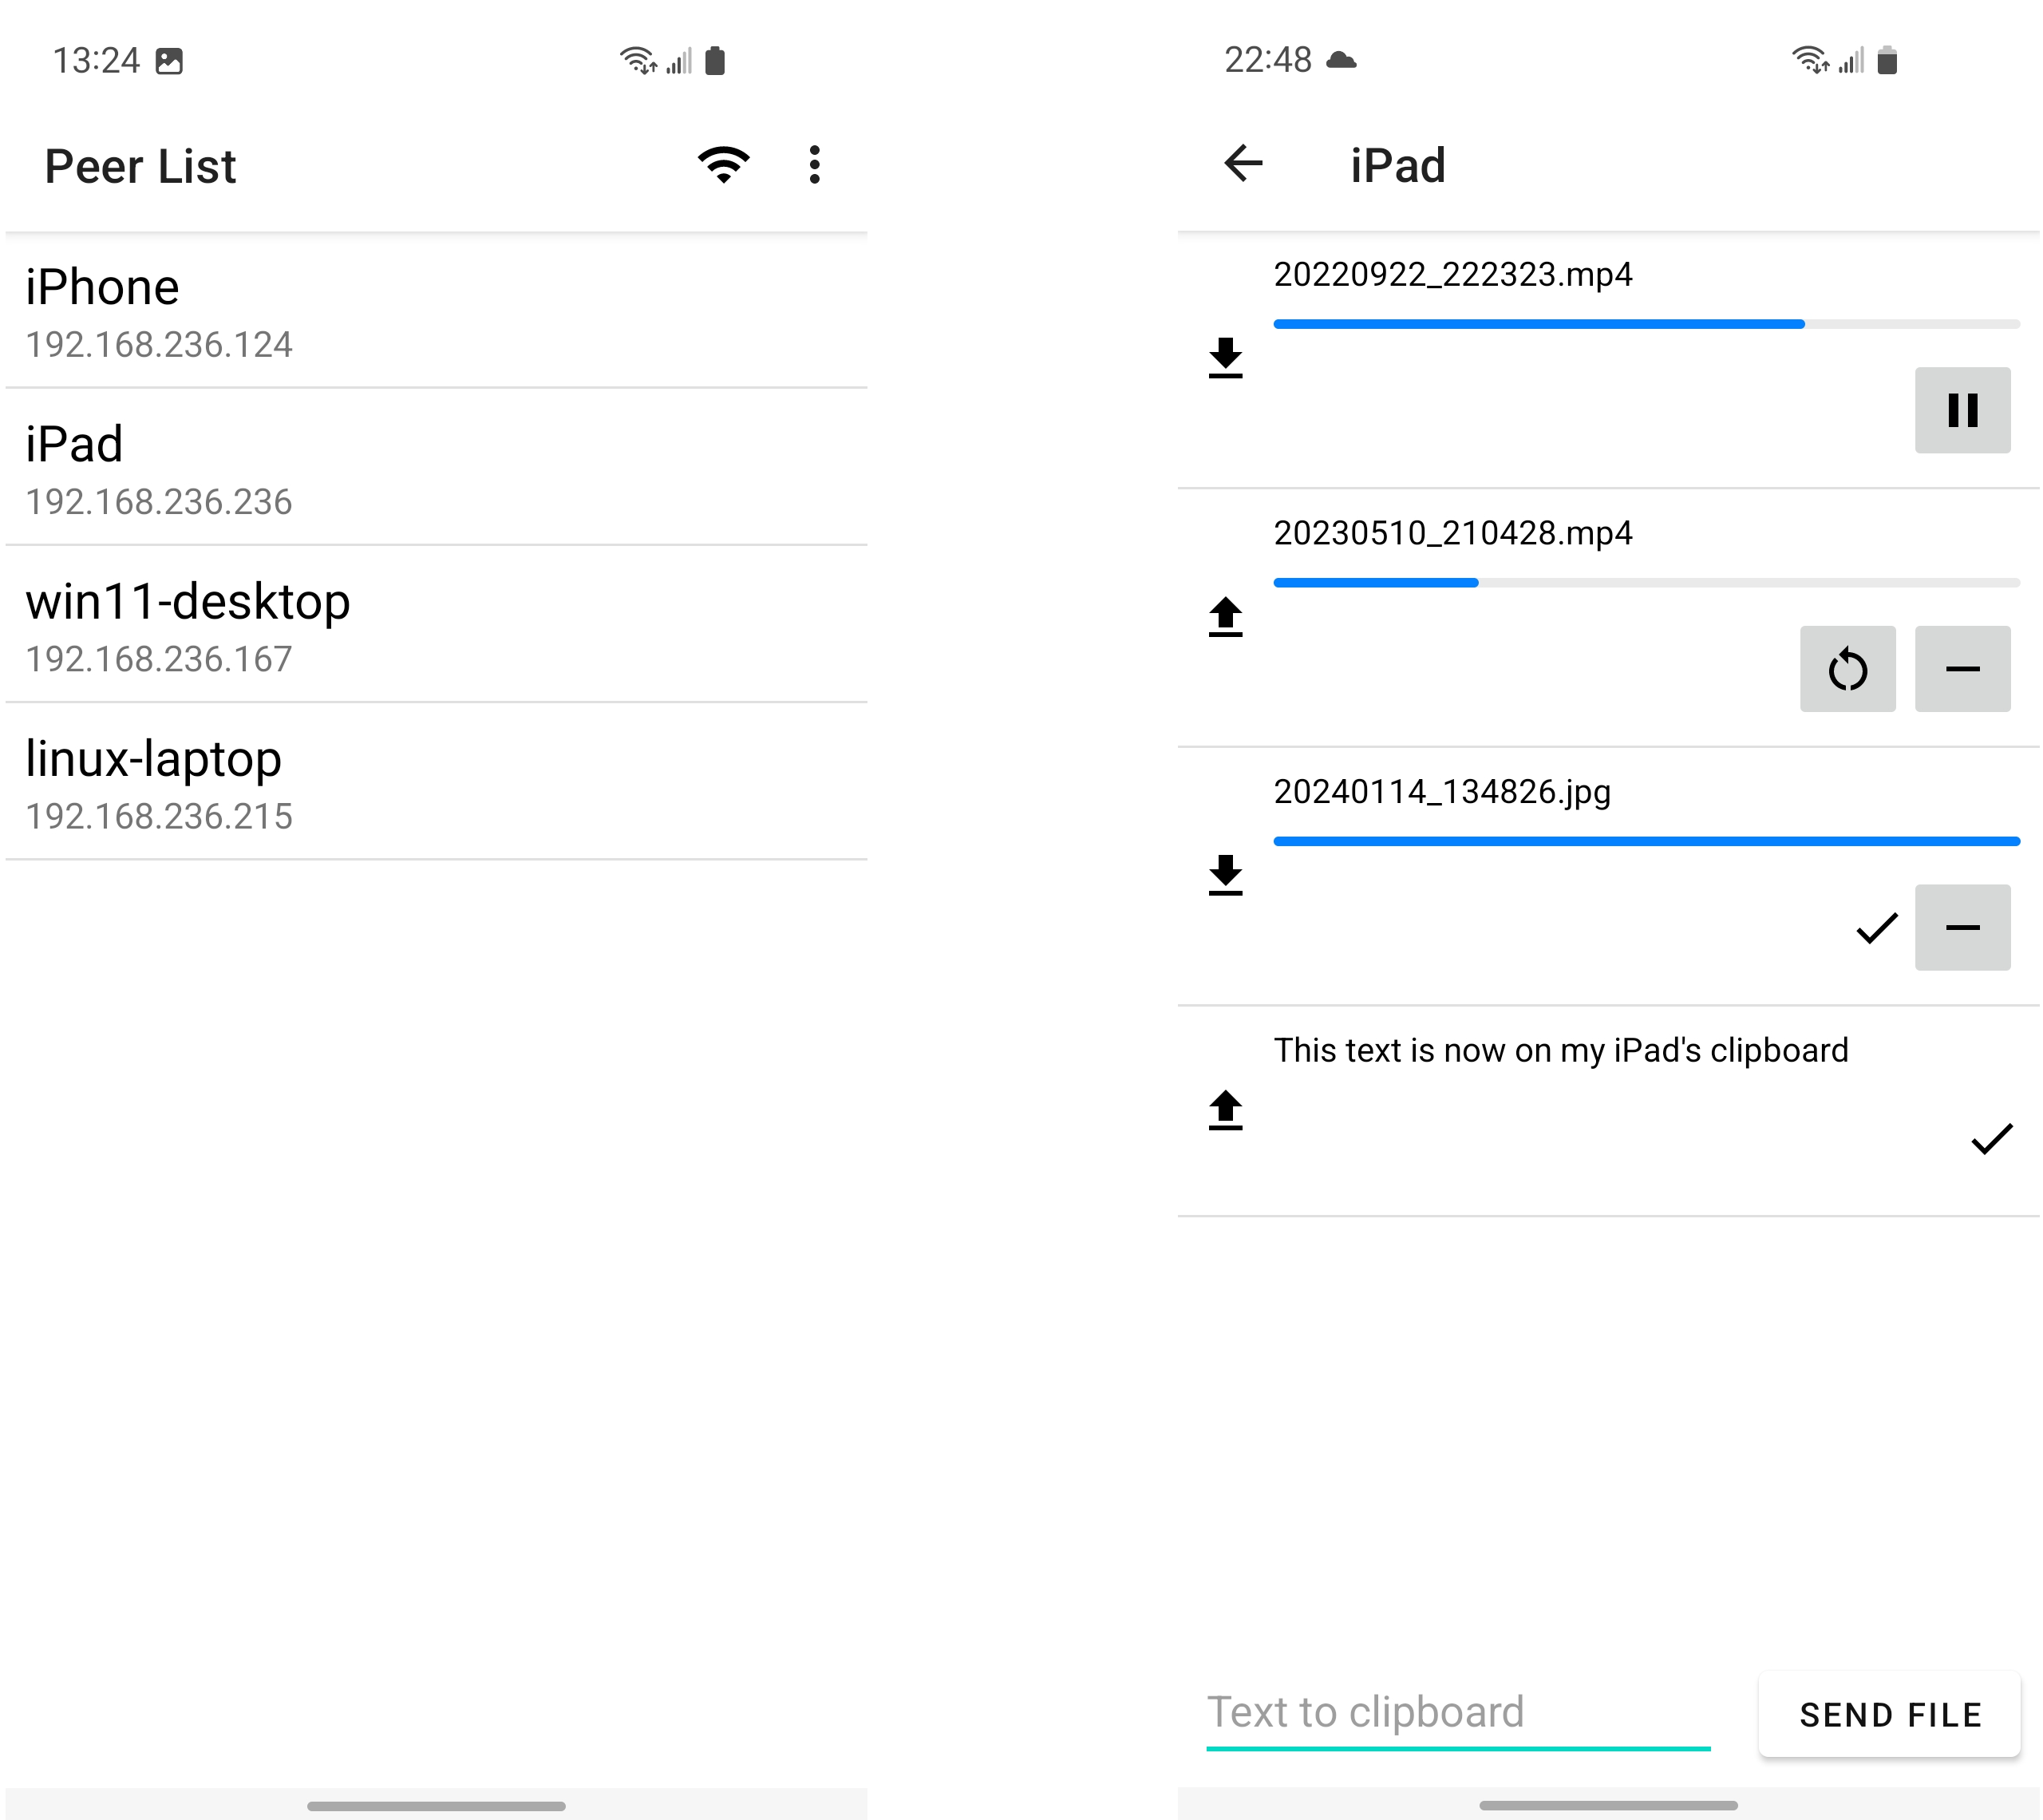Focus the Text to clipboard field
Viewport: 2043px width, 1820px height.
click(x=1458, y=1714)
